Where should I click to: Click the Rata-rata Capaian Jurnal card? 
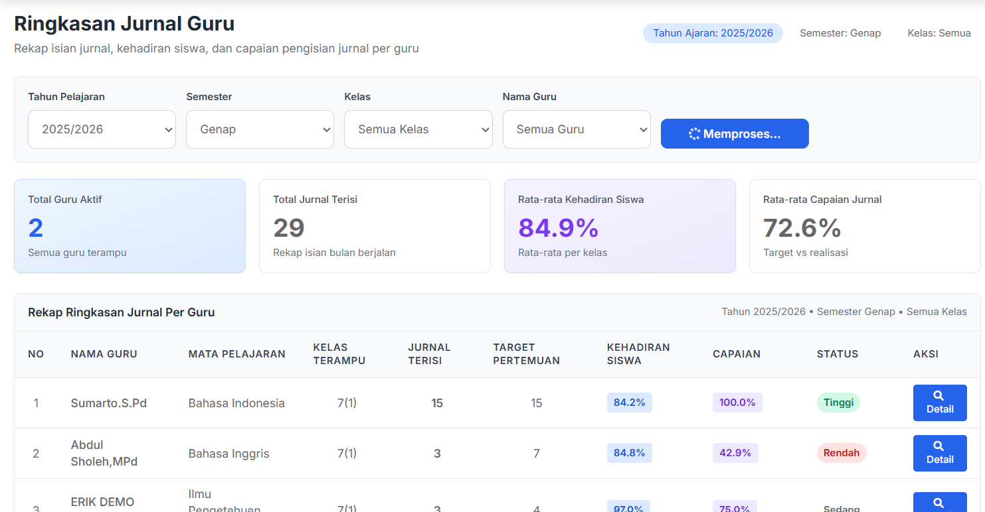pos(864,226)
